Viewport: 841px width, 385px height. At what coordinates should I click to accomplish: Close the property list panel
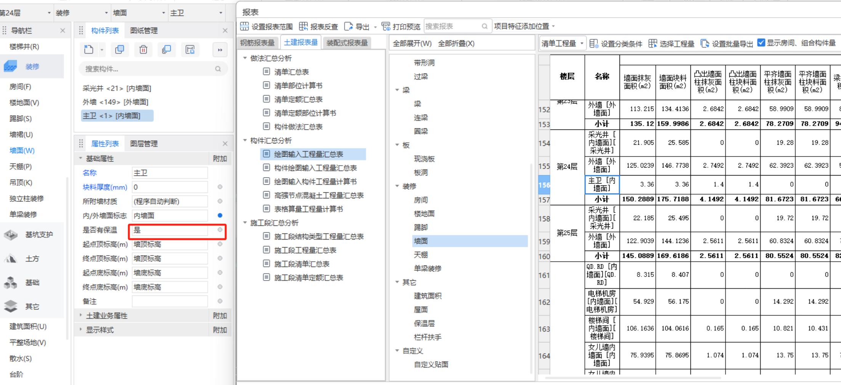click(x=225, y=144)
